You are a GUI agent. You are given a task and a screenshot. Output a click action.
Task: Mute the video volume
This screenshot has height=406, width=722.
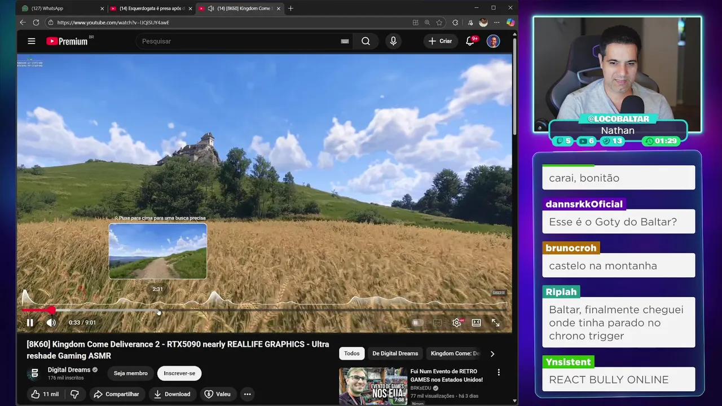(51, 323)
